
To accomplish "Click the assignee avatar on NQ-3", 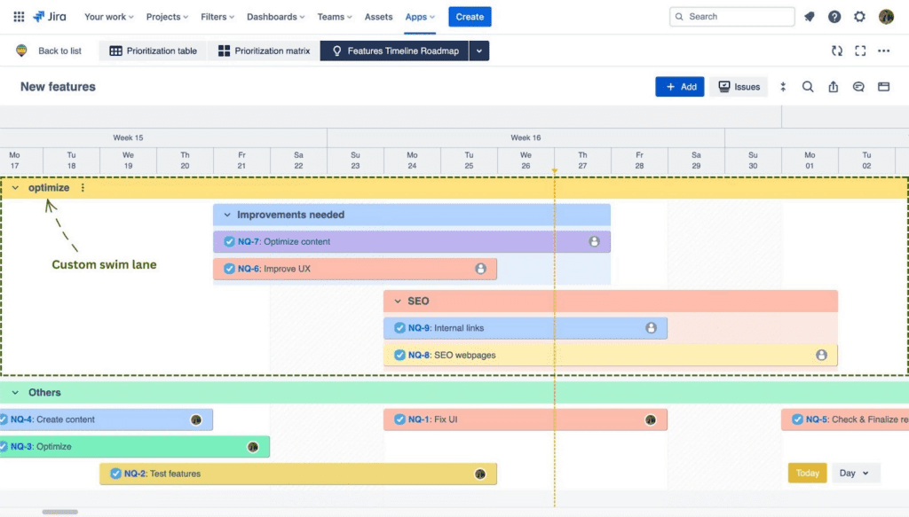I will pyautogui.click(x=253, y=447).
